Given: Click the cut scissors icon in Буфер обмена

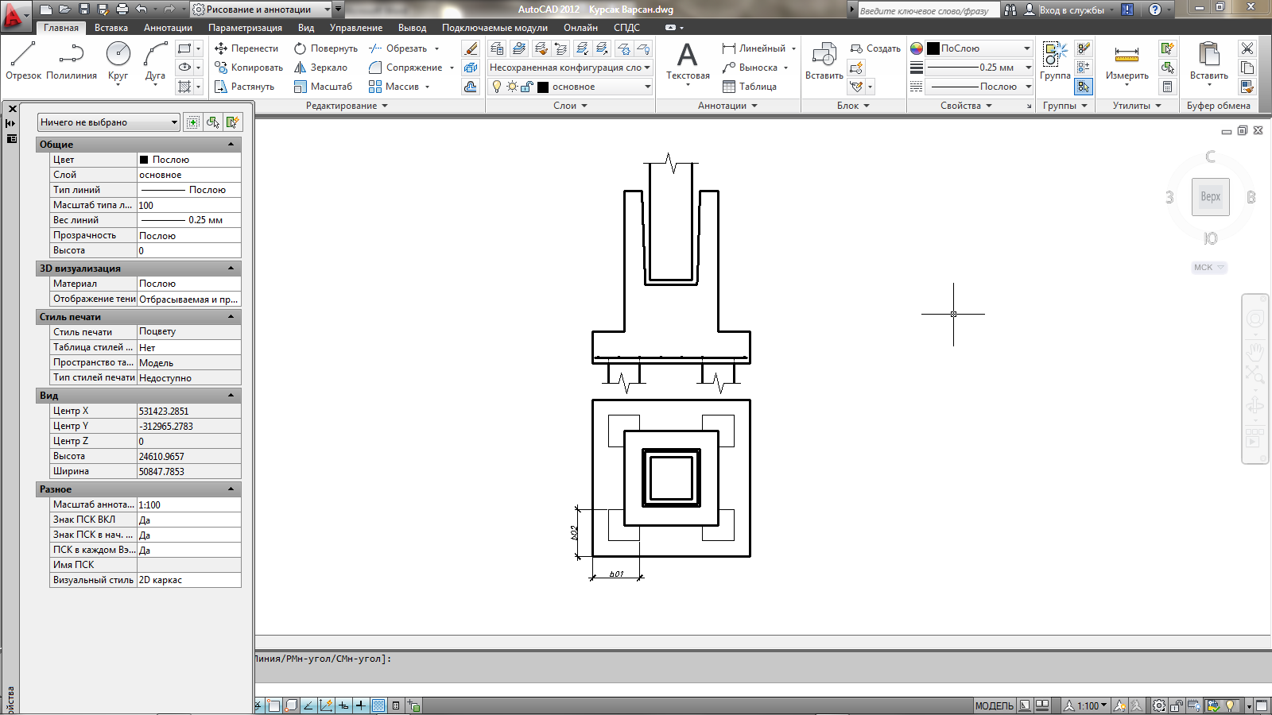Looking at the screenshot, I should [1247, 48].
